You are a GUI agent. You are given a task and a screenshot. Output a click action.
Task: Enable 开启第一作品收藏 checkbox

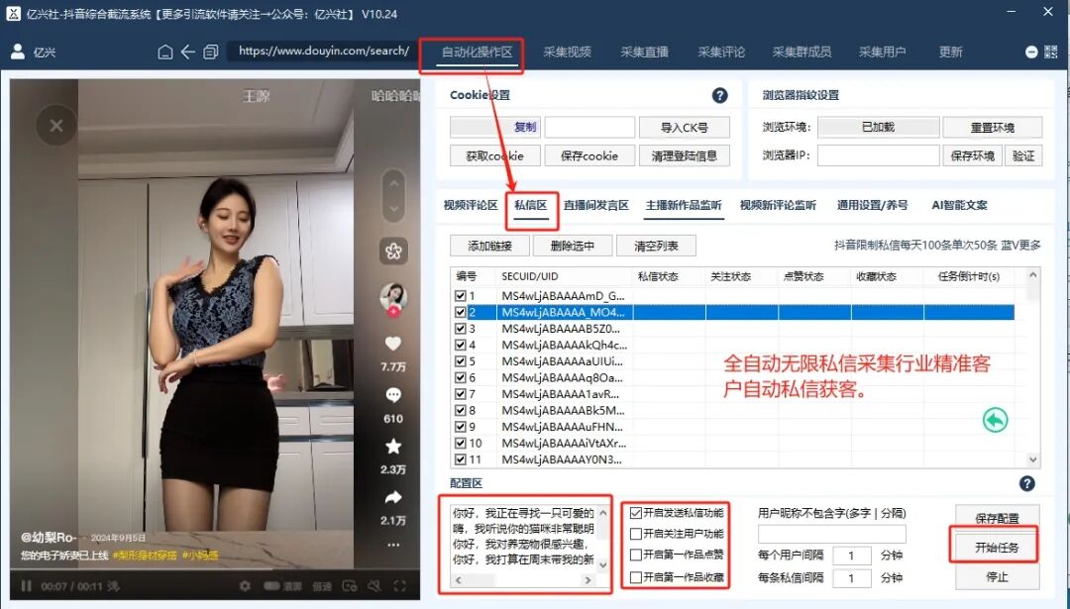pyautogui.click(x=636, y=577)
